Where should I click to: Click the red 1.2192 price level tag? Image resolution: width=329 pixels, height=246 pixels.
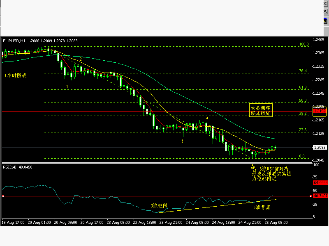[320, 111]
